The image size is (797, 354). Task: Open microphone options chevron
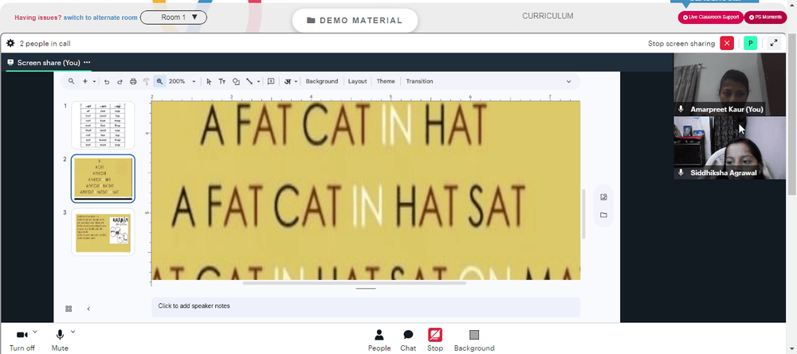click(x=73, y=332)
